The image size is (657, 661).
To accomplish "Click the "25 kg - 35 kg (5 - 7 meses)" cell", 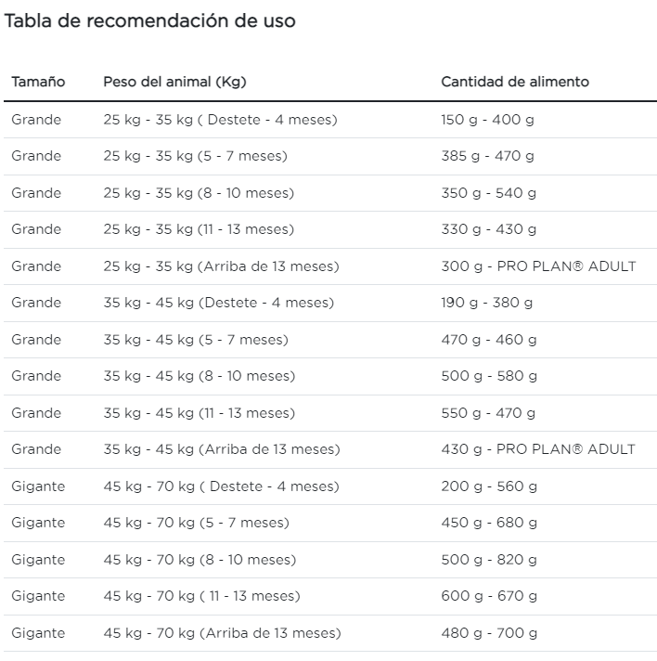I will (x=195, y=156).
